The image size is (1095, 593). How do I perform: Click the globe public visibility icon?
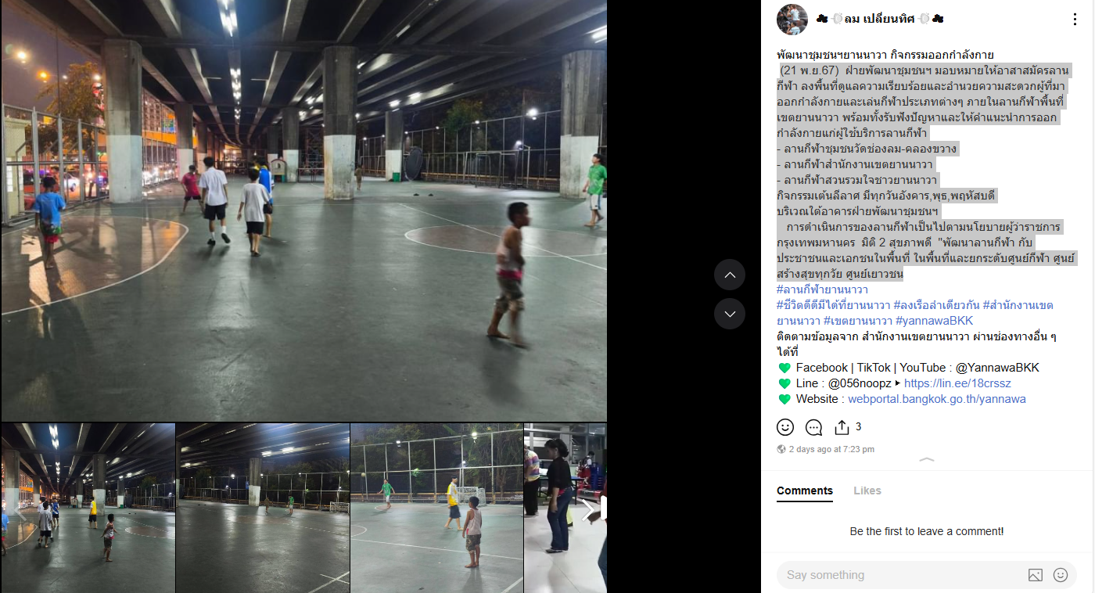tap(781, 449)
